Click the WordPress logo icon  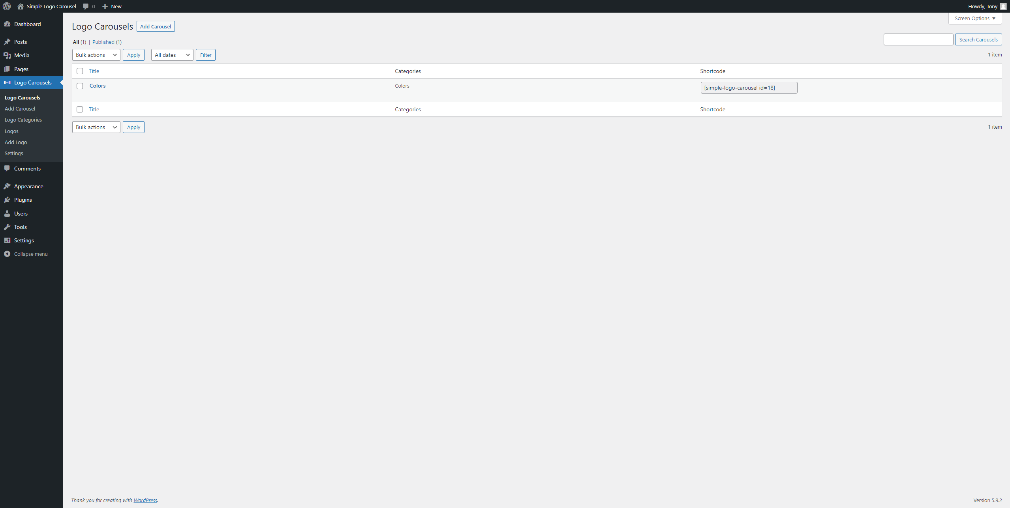point(7,6)
